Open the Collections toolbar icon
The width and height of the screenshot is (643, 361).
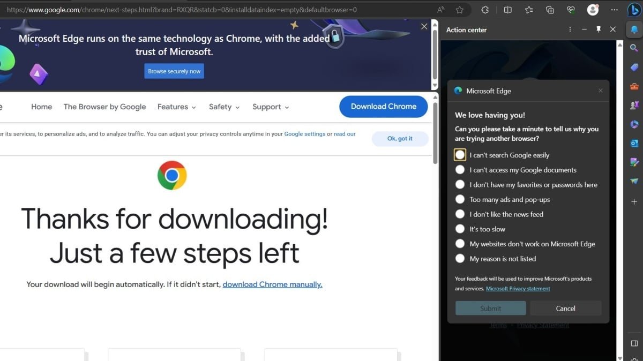[x=550, y=9]
